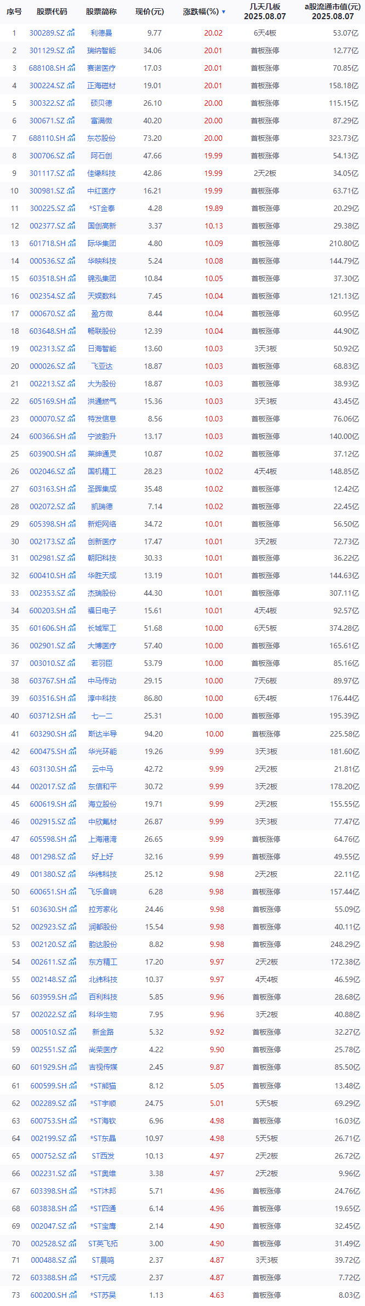Image resolution: width=365 pixels, height=1306 pixels.
Task: Sort by 股票代码 column header
Action: point(52,12)
